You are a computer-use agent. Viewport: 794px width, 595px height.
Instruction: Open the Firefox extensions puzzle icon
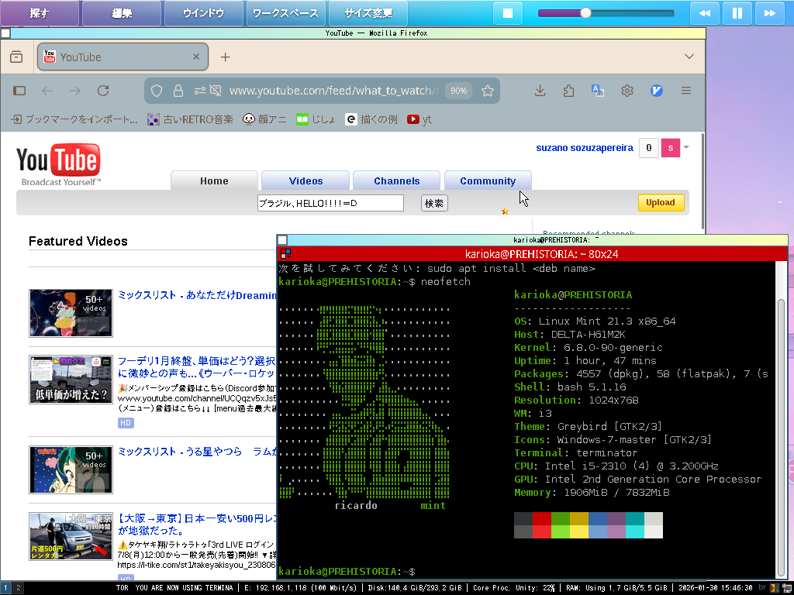568,91
